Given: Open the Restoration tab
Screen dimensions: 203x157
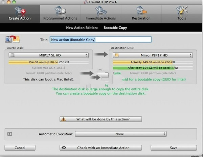Looking at the screenshot, I should (141, 14).
